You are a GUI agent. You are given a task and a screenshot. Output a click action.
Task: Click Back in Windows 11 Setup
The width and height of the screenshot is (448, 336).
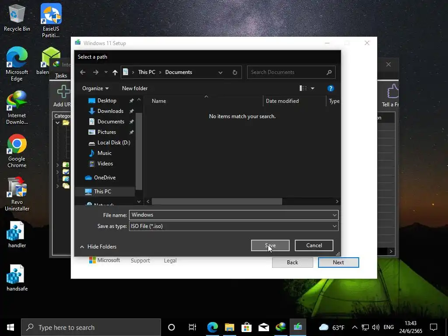tap(293, 262)
